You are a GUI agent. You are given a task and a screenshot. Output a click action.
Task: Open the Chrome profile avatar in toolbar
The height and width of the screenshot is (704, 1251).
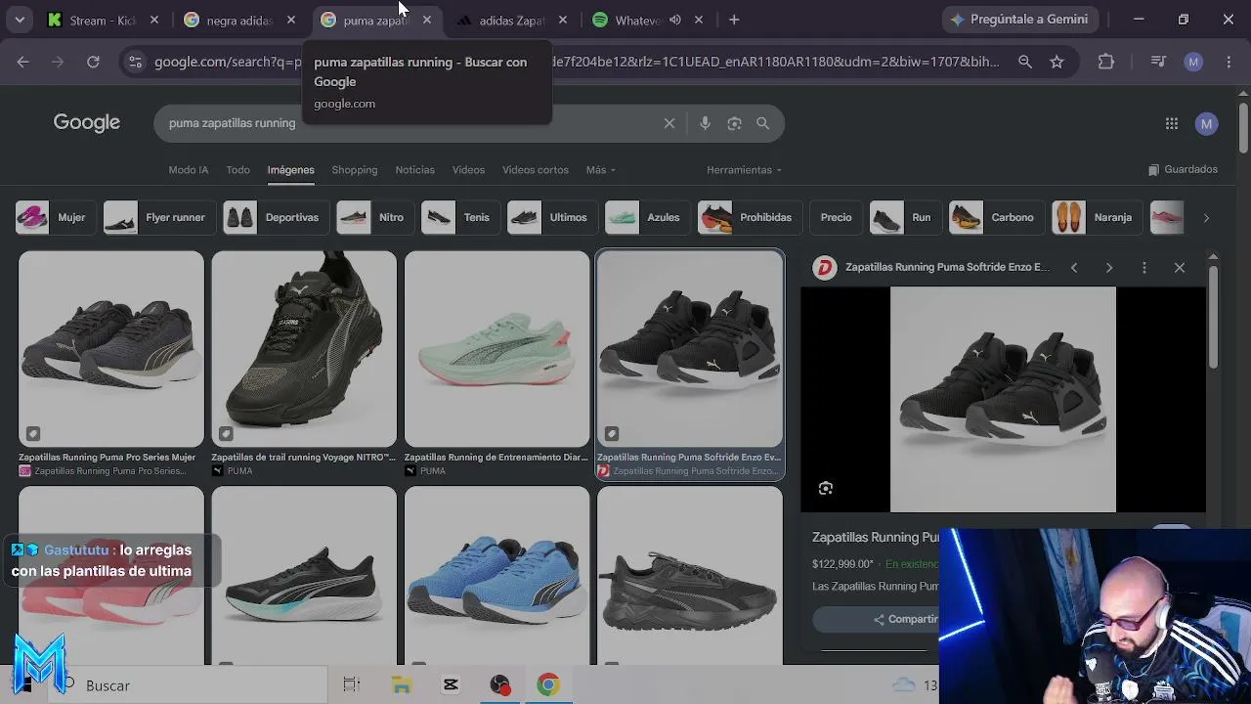(x=1193, y=62)
